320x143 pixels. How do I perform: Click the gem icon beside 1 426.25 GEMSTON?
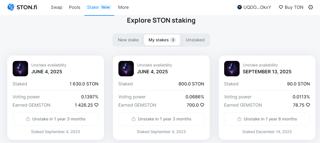point(96,105)
